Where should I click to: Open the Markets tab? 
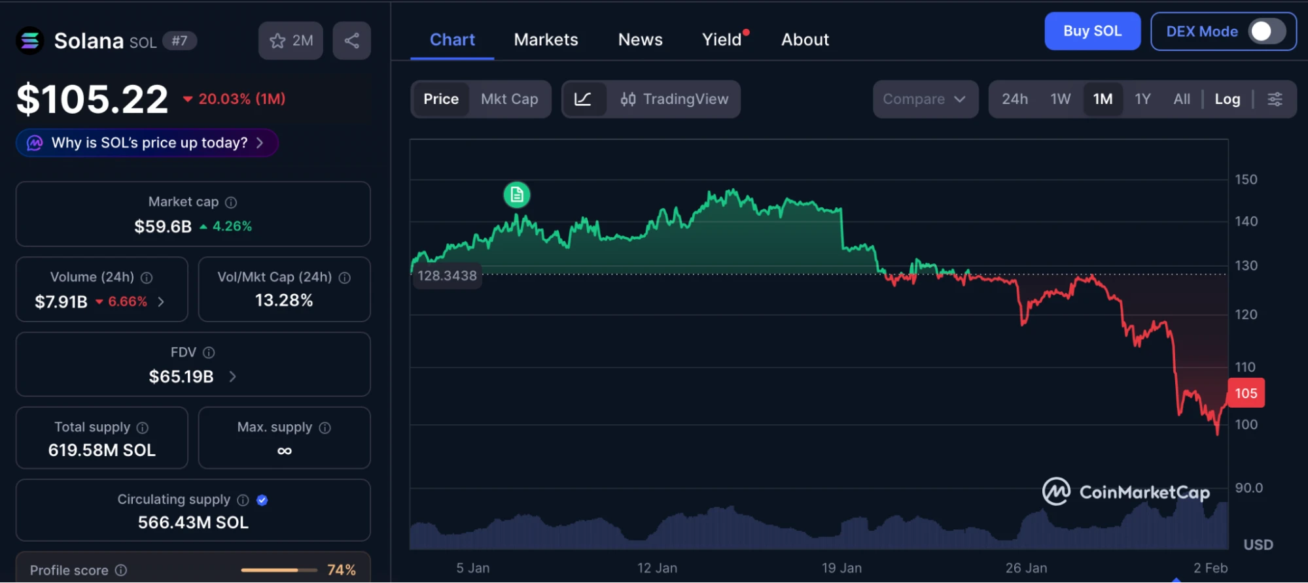coord(546,40)
